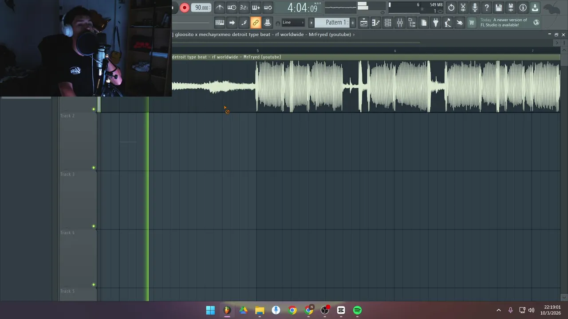Expand the system tray hidden icons chevron
The width and height of the screenshot is (568, 319).
point(498,310)
